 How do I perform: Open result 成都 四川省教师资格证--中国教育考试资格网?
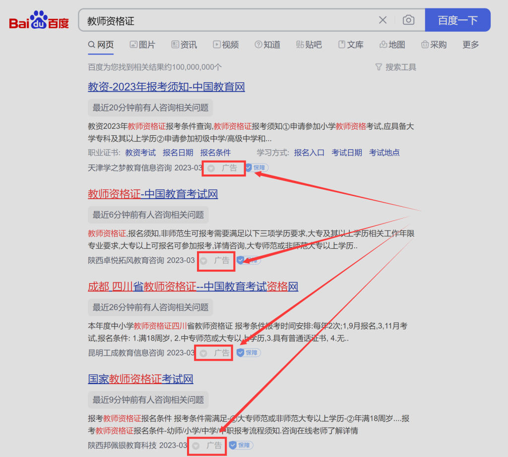(x=193, y=286)
